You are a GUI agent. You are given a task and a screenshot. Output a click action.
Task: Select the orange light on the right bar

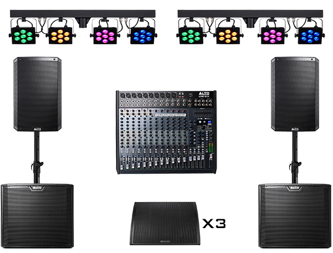(x=229, y=36)
